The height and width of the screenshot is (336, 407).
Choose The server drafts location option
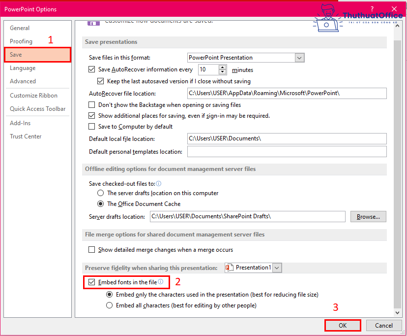(x=101, y=193)
